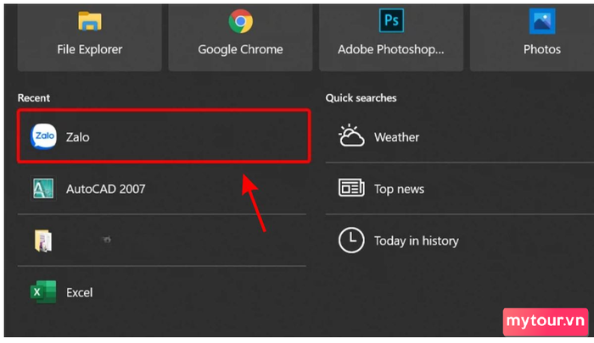Open the recent folder item icon
This screenshot has height=343, width=594.
coord(43,241)
